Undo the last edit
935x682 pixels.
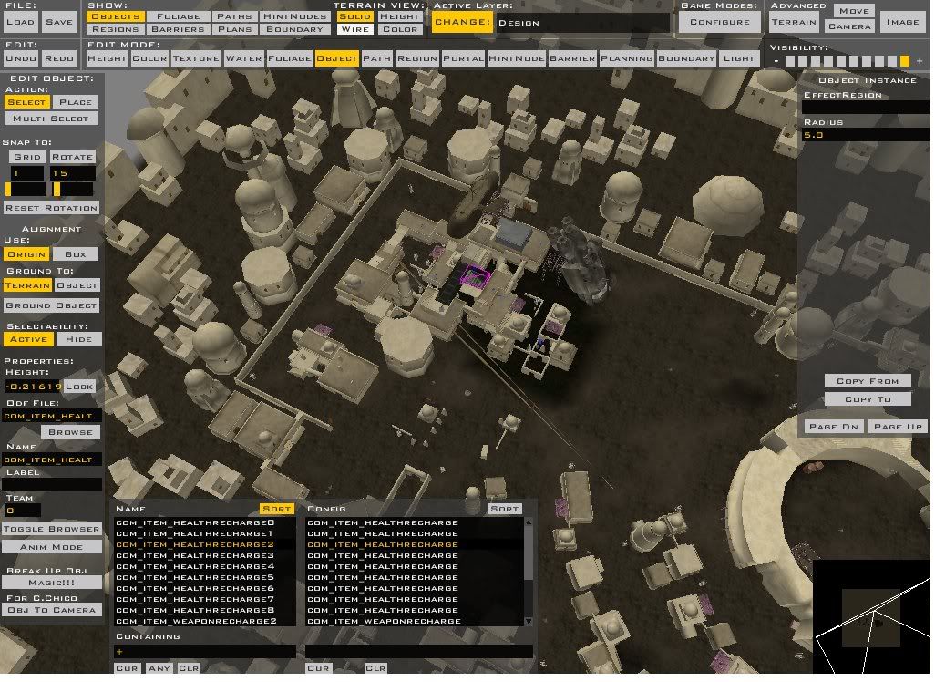(x=21, y=57)
